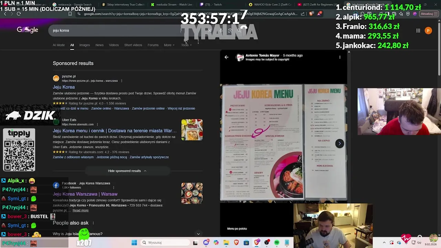Viewport: 441px width, 248px height.
Task: Open Jeju Korea menu i cennik Uber Eats link
Action: 114,131
